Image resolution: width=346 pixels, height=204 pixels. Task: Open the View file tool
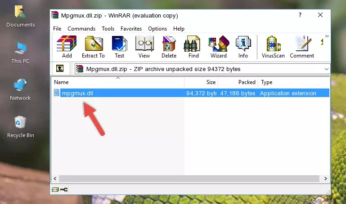pos(144,47)
